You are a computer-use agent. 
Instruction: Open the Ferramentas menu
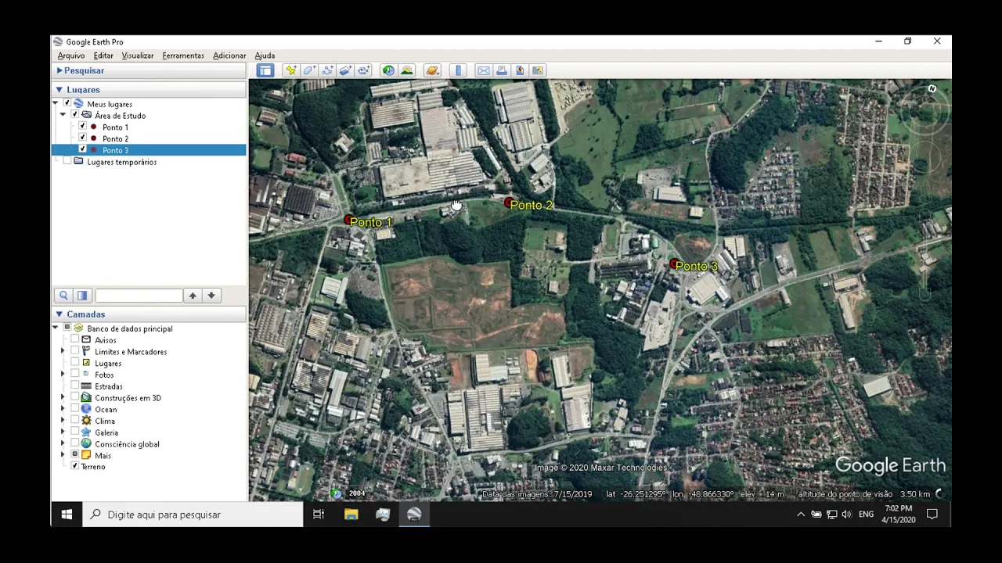pos(183,56)
